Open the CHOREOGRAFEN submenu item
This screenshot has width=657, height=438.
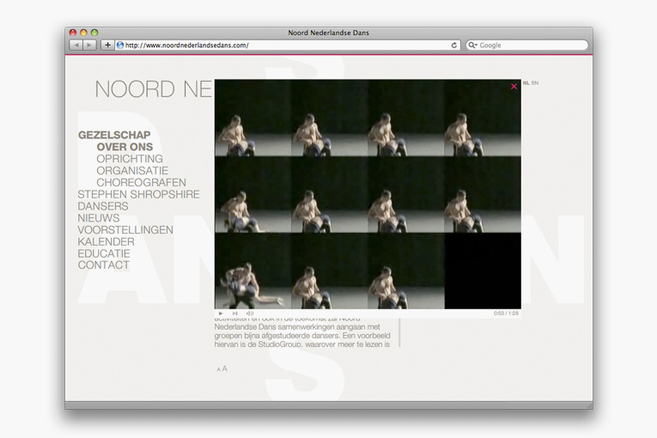tap(141, 182)
